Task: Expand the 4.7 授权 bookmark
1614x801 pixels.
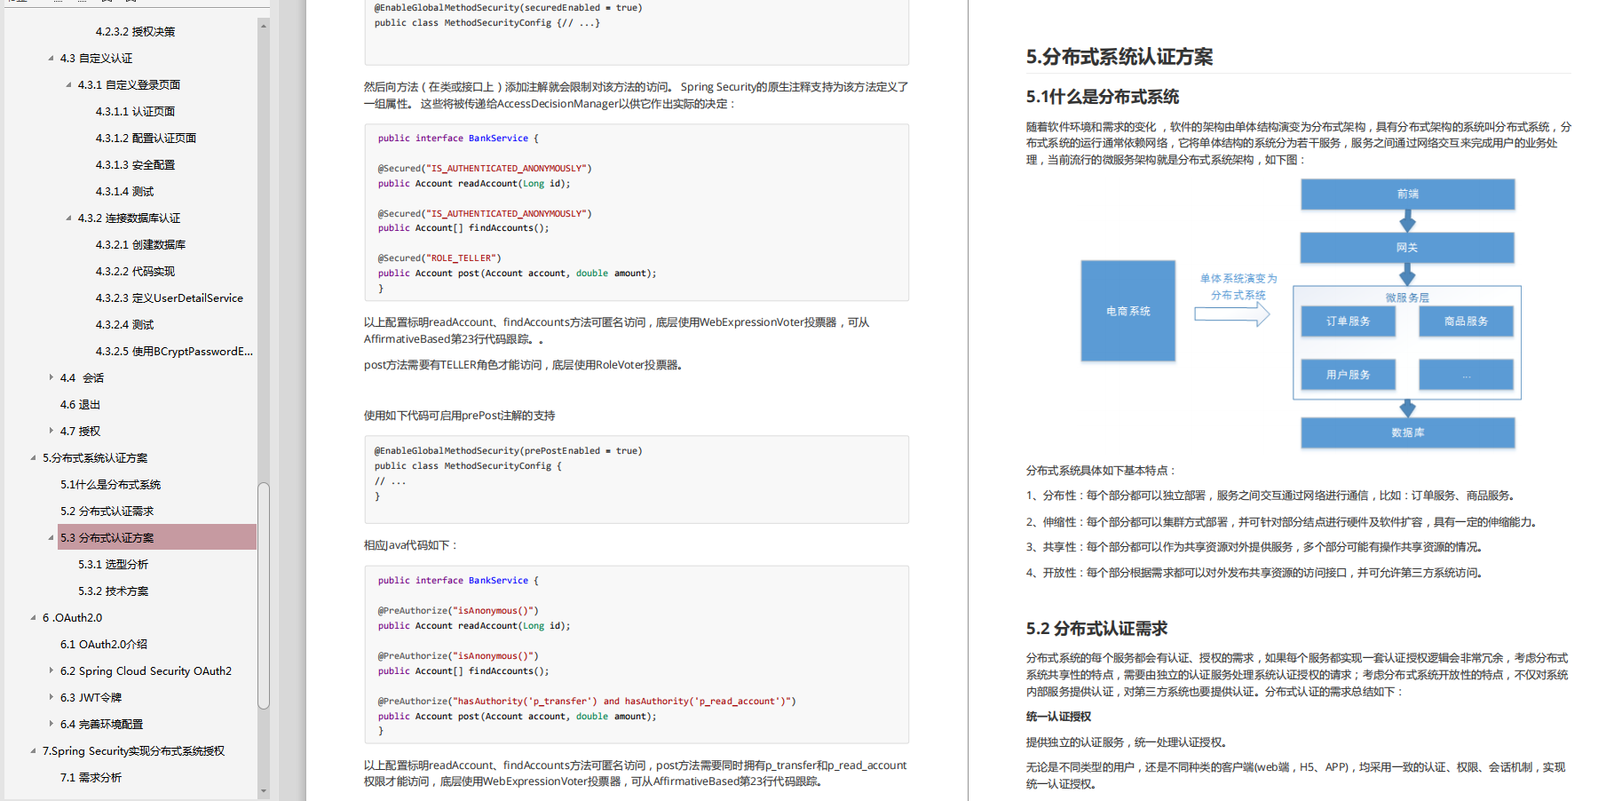Action: point(51,432)
